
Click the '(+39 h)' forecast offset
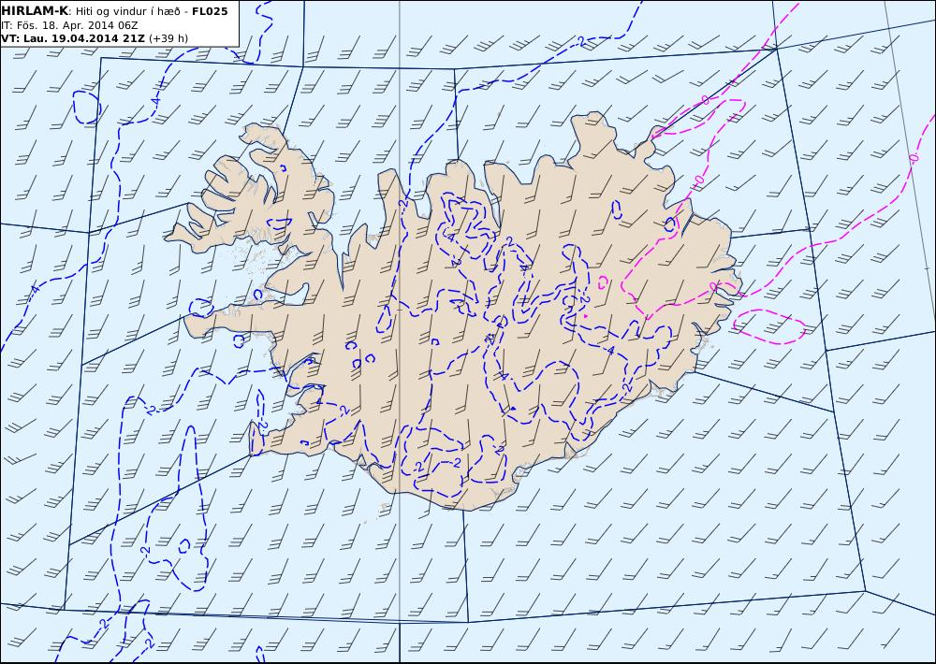[x=168, y=38]
